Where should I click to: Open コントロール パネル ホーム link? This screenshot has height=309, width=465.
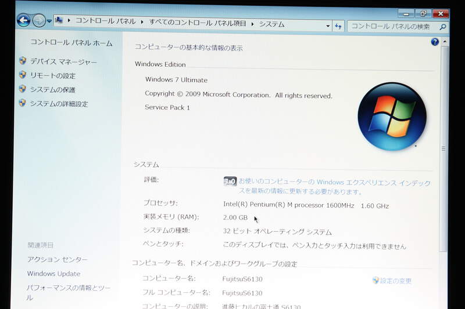71,43
